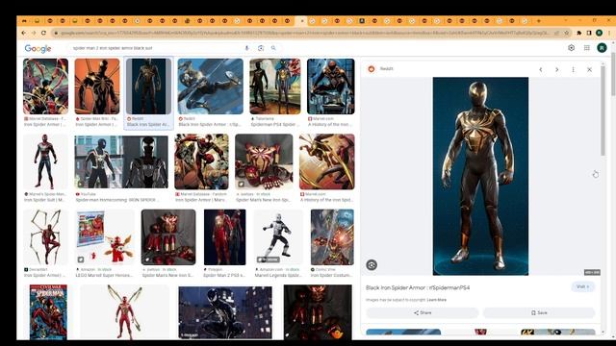Show previous image in preview panel
The width and height of the screenshot is (616, 346).
coord(541,69)
